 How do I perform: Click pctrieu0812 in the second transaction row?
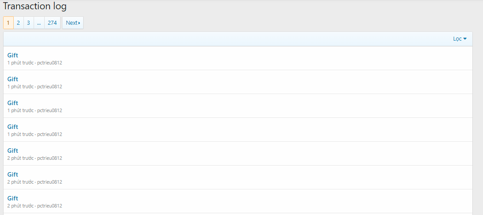50,87
